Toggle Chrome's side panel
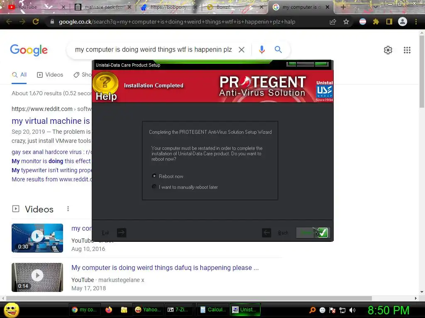This screenshot has height=318, width=425. click(x=389, y=22)
